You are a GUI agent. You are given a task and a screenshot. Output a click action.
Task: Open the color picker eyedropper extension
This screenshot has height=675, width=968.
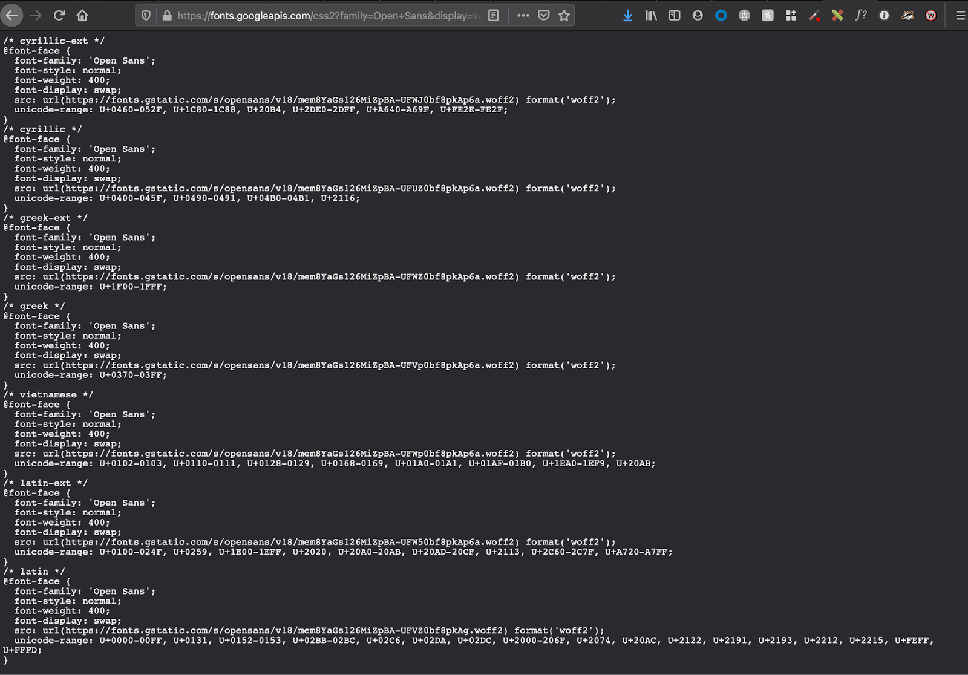814,16
